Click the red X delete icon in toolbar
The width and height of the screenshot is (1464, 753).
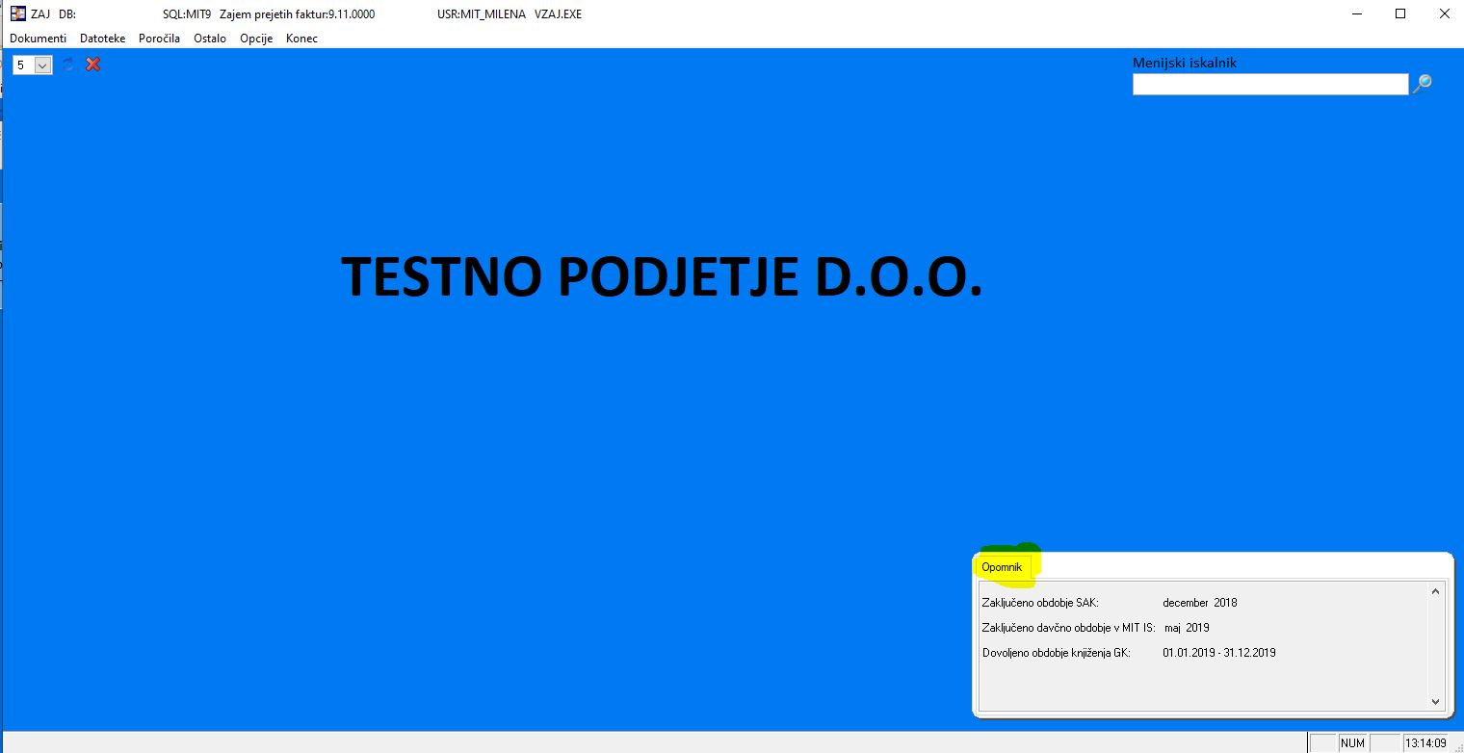93,65
